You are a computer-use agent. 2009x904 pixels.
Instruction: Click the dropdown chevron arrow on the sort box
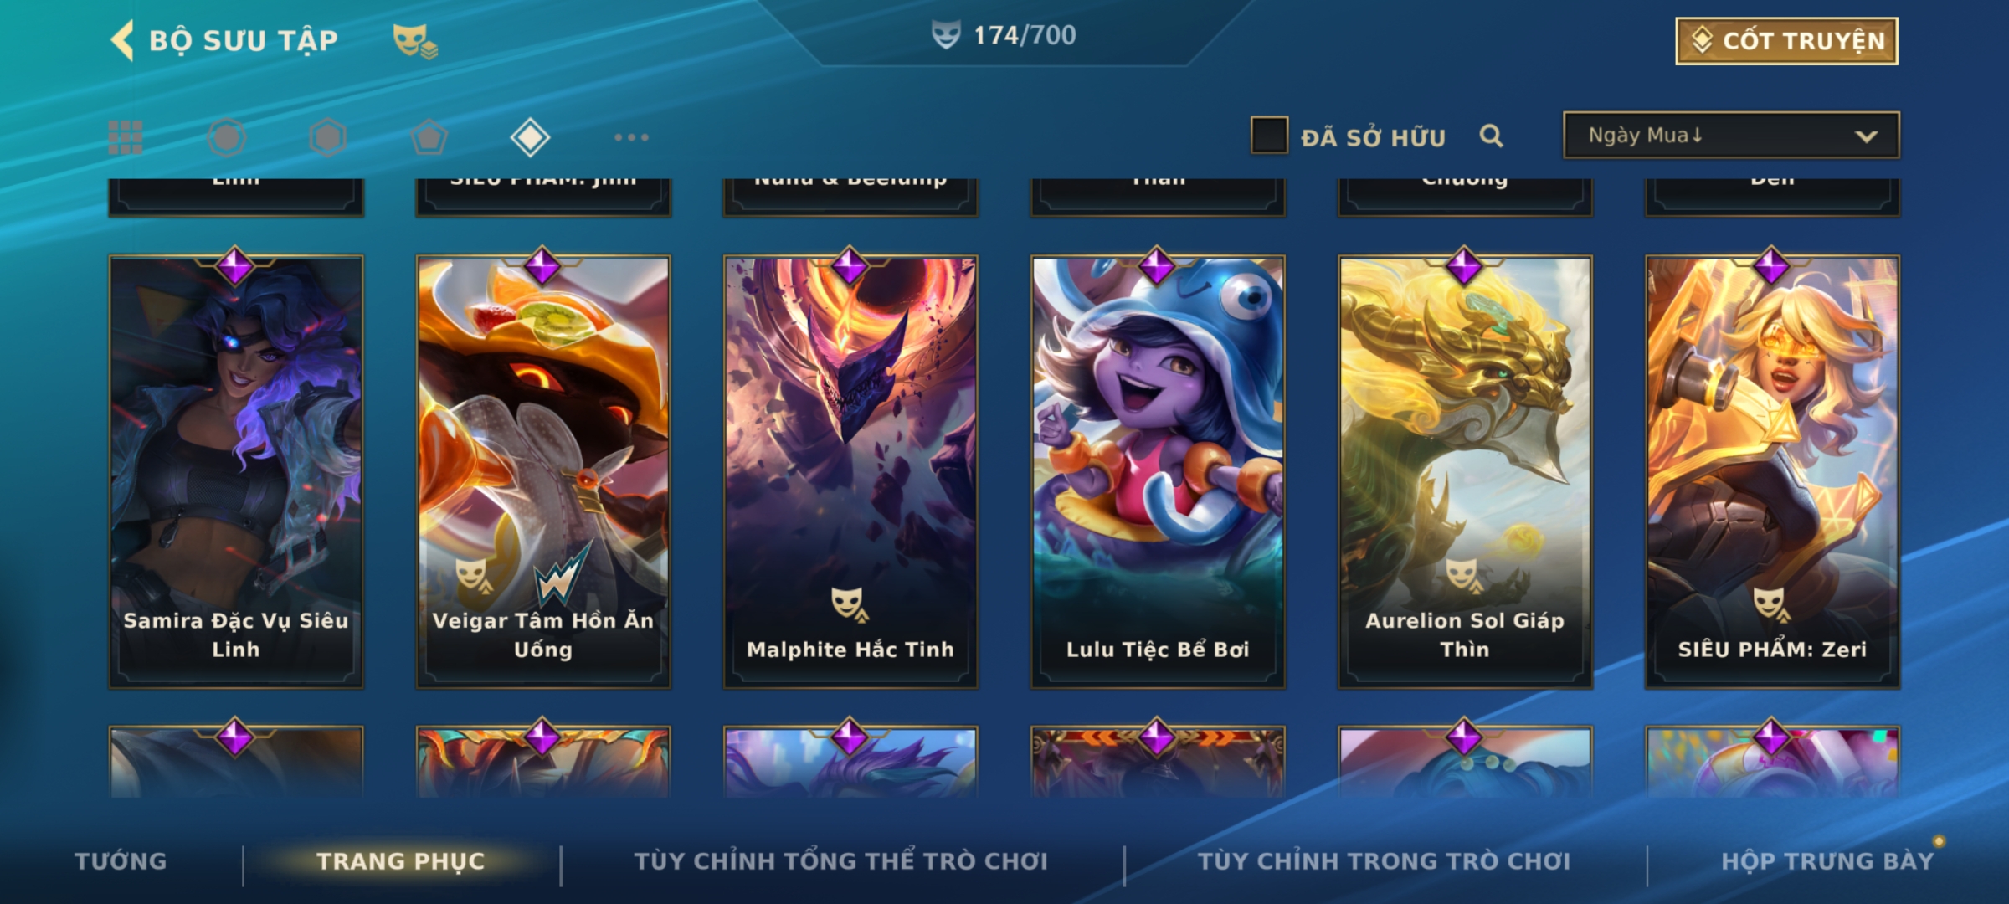click(x=1866, y=136)
